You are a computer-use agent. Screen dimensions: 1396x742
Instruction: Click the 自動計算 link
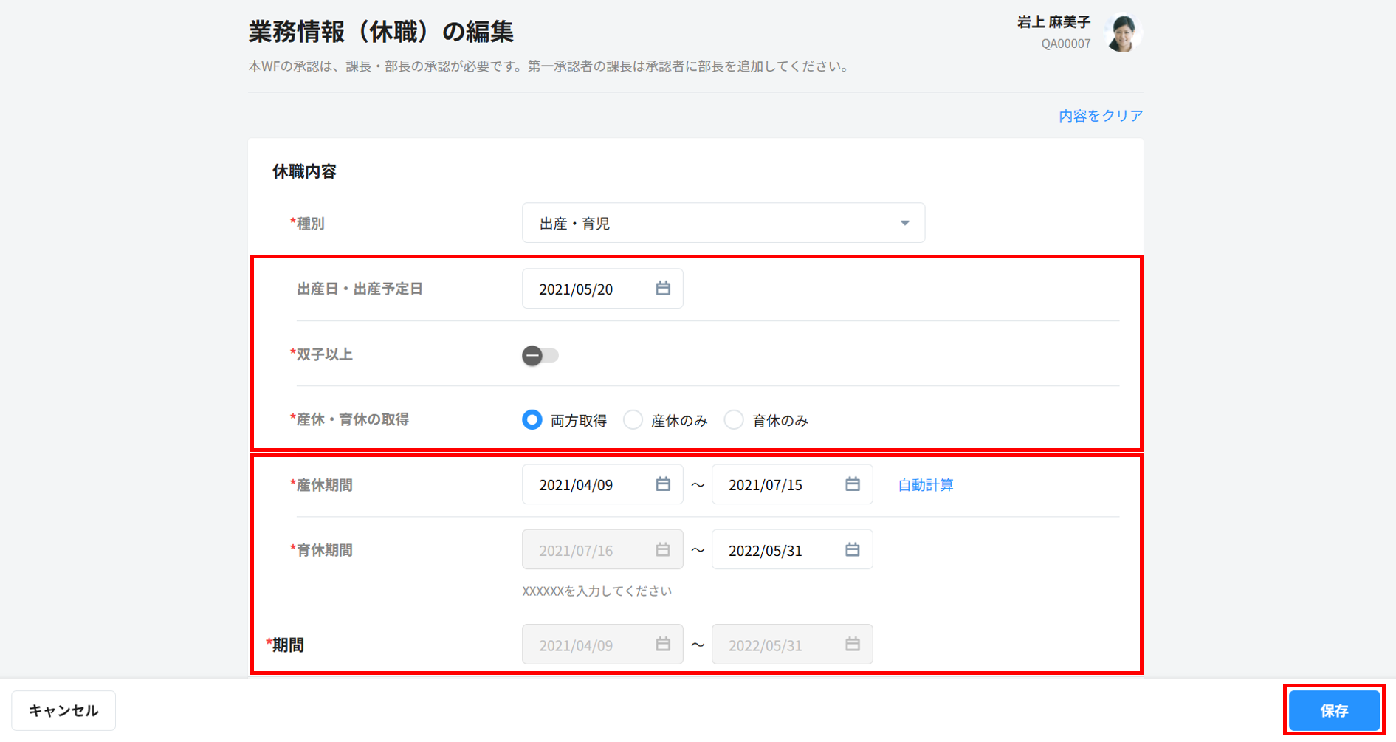925,485
